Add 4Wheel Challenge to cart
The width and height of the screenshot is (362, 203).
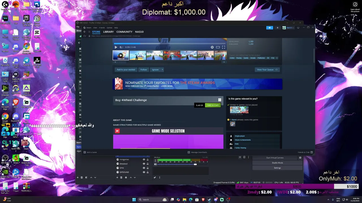(213, 105)
